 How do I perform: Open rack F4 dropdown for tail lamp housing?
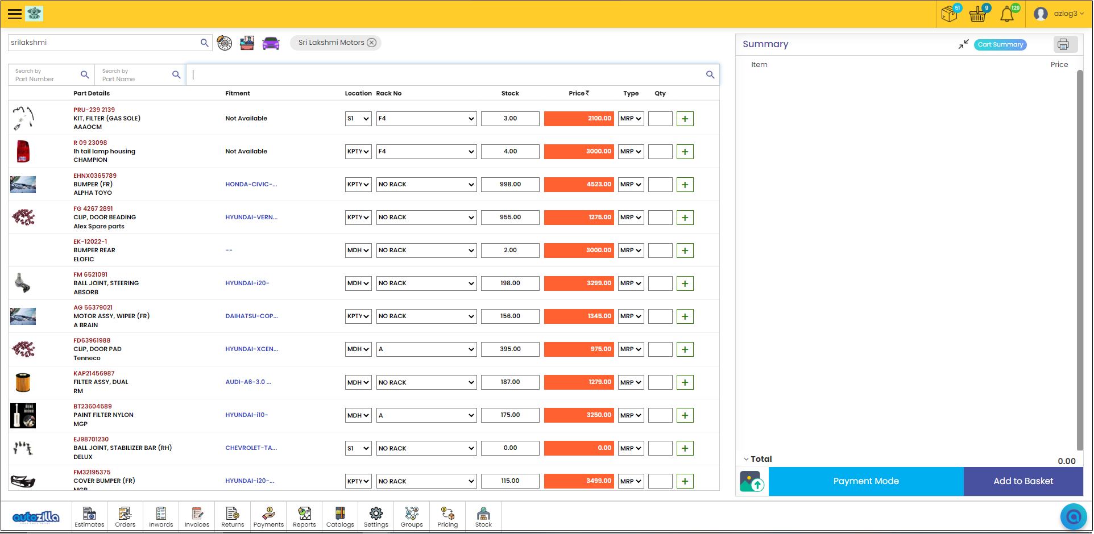pos(426,152)
